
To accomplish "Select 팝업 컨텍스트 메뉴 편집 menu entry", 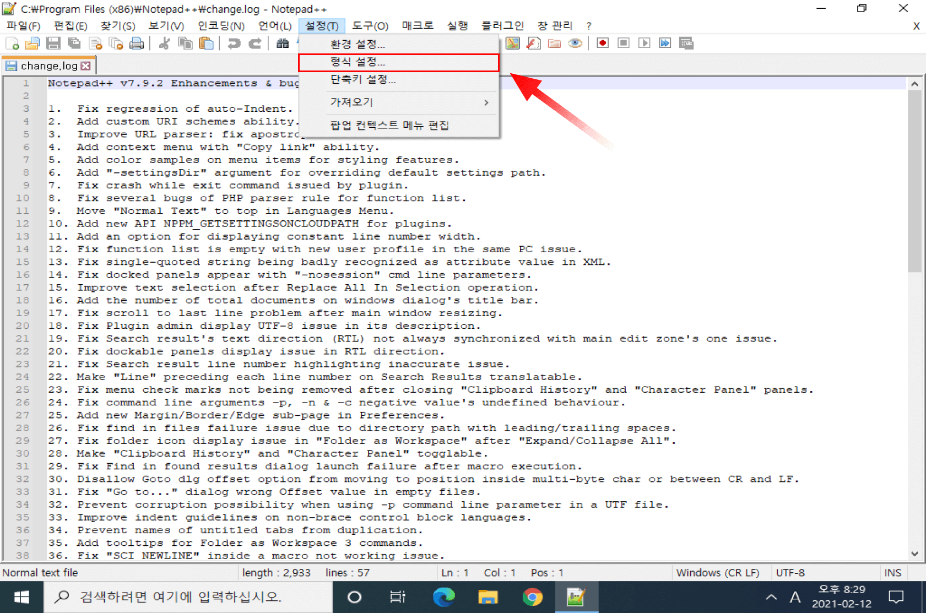I will coord(399,126).
